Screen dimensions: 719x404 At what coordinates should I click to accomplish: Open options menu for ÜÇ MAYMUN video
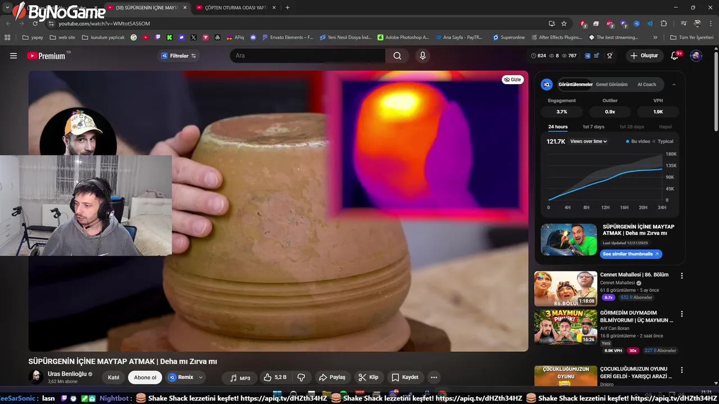click(x=682, y=314)
